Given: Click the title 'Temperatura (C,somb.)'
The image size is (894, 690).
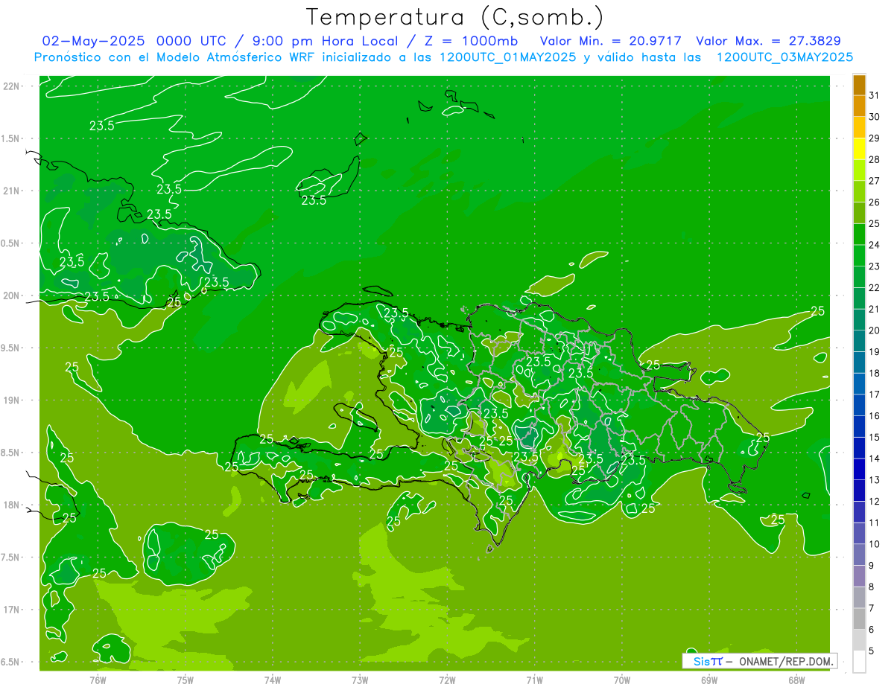Looking at the screenshot, I should tap(455, 17).
